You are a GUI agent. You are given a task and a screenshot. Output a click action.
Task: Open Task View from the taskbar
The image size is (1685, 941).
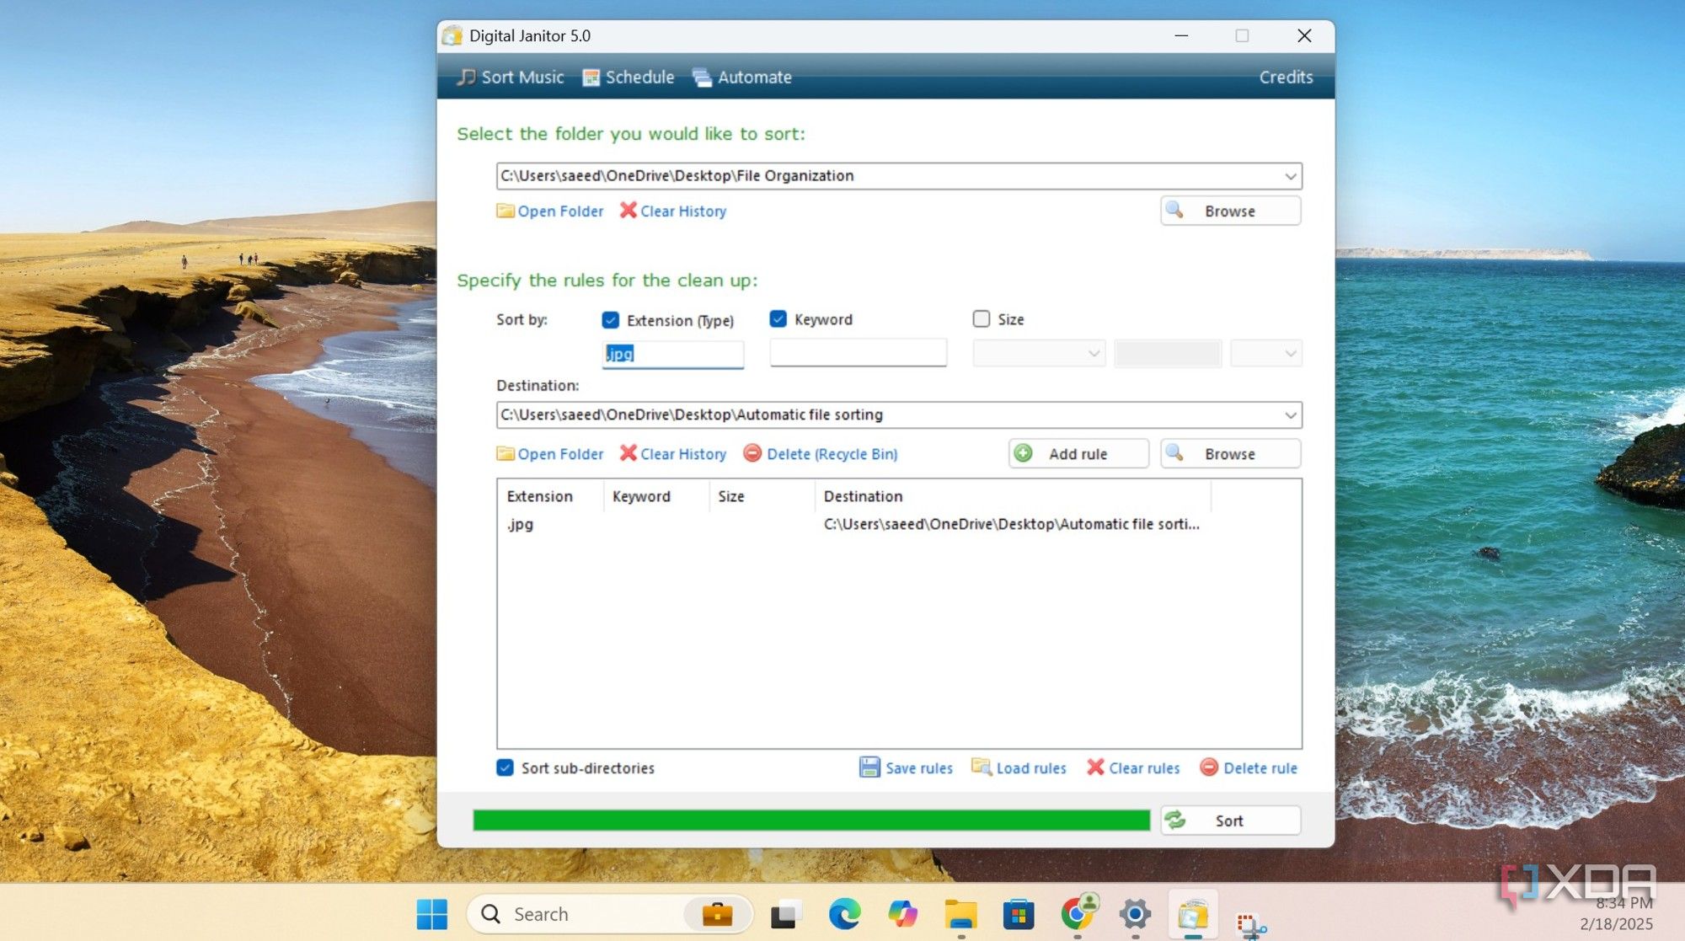(x=785, y=914)
